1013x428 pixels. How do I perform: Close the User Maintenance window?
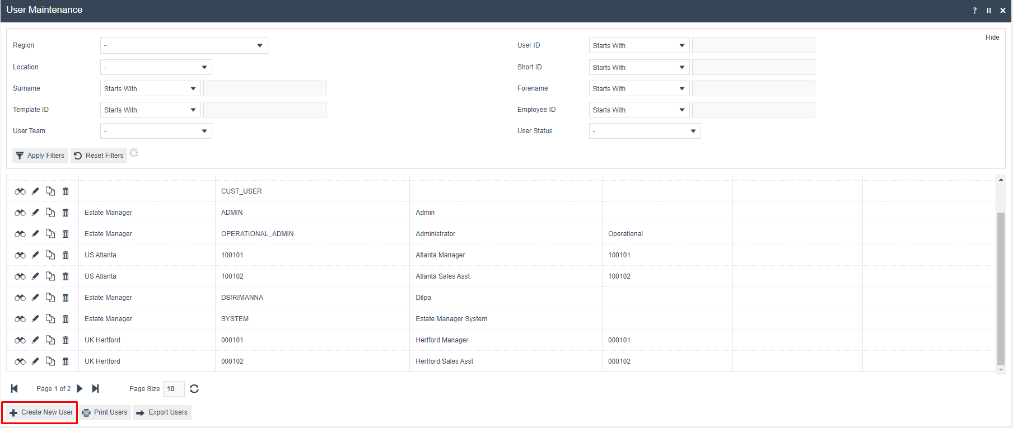click(1003, 11)
